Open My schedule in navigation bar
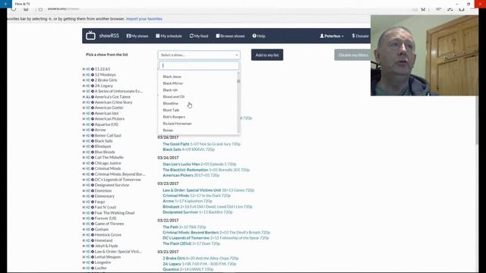This screenshot has width=486, height=273. pyautogui.click(x=169, y=36)
